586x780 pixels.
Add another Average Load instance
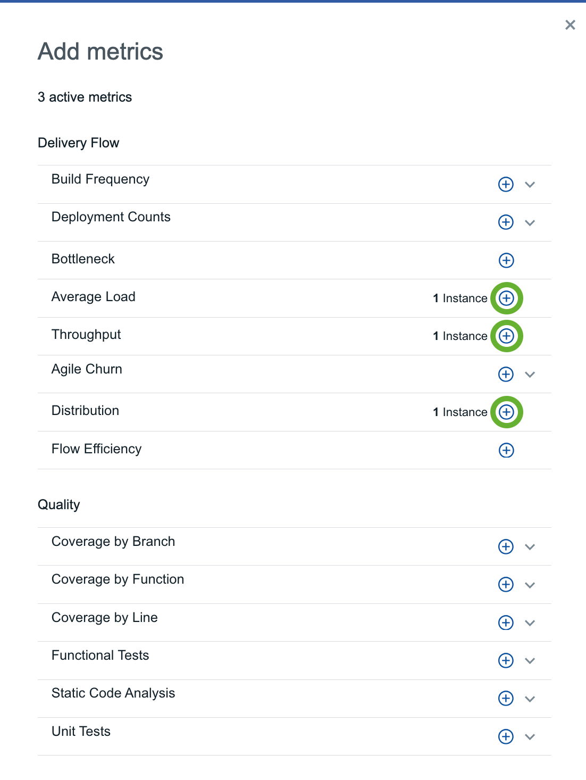(x=506, y=298)
